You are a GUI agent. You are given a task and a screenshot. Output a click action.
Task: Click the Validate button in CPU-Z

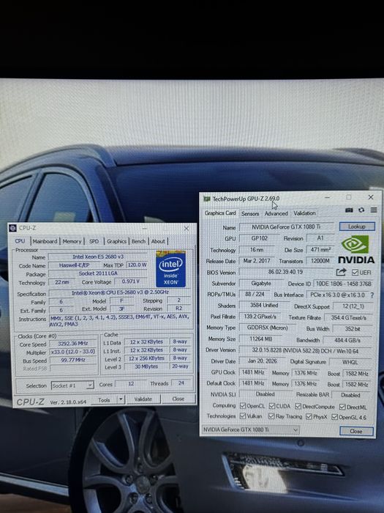pos(143,399)
